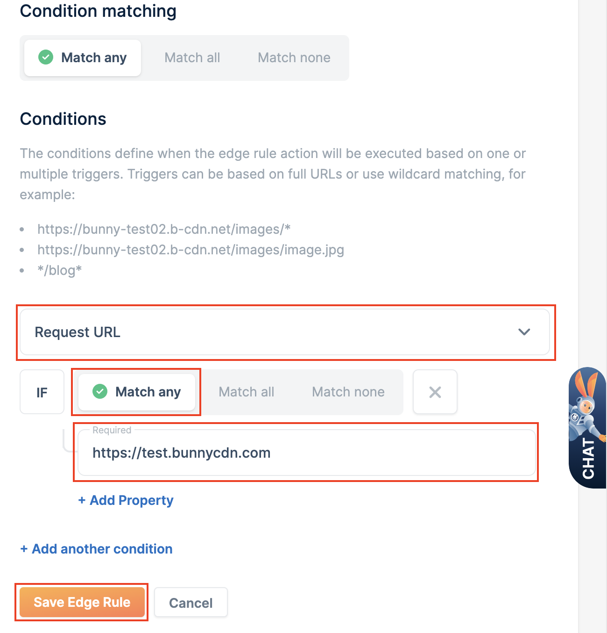Select top Match none option
The width and height of the screenshot is (607, 633).
click(294, 58)
